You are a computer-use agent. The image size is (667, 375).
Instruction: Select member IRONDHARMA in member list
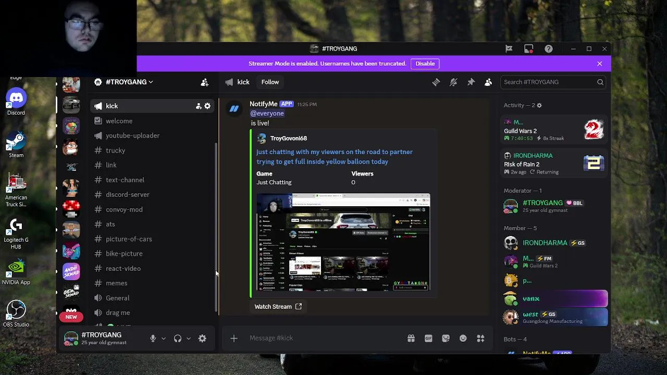click(554, 243)
